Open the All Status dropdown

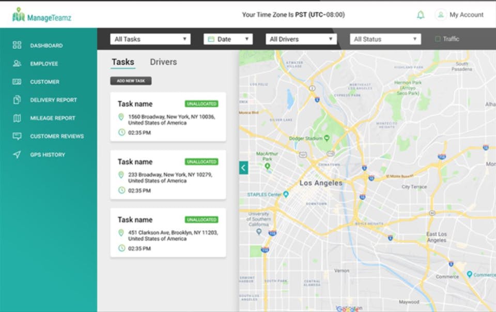pyautogui.click(x=385, y=39)
